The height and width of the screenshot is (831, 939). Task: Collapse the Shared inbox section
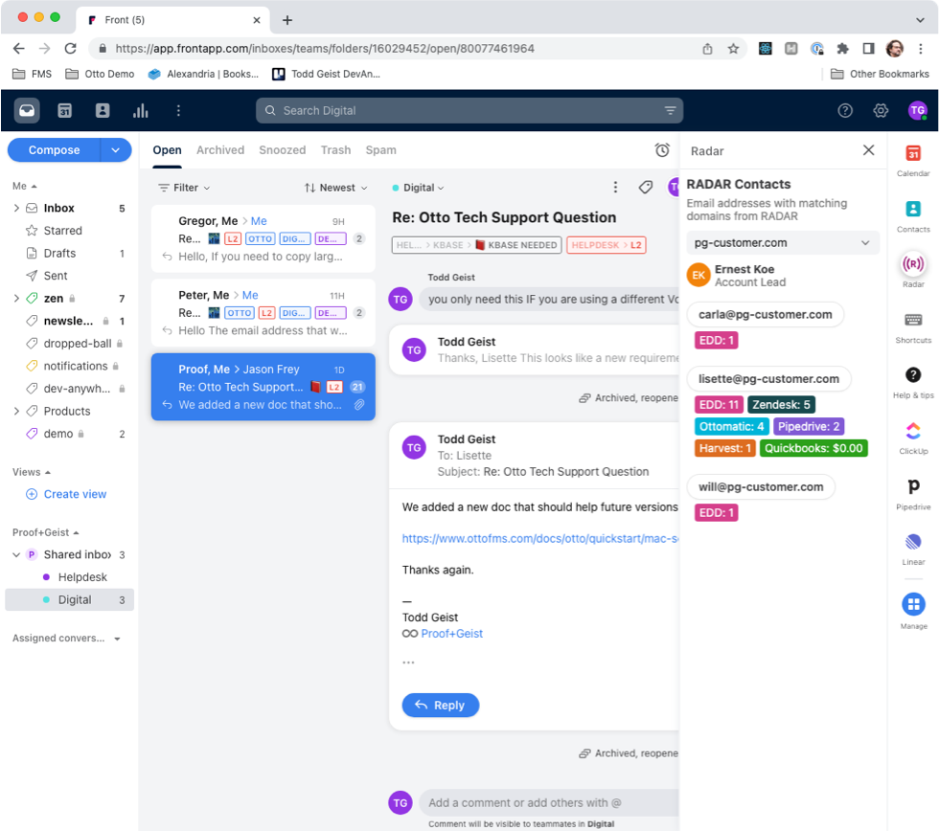point(16,554)
